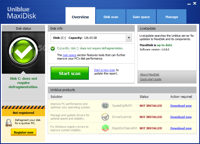Click the Not registered banner
This screenshot has height=144, width=200.
24,113
